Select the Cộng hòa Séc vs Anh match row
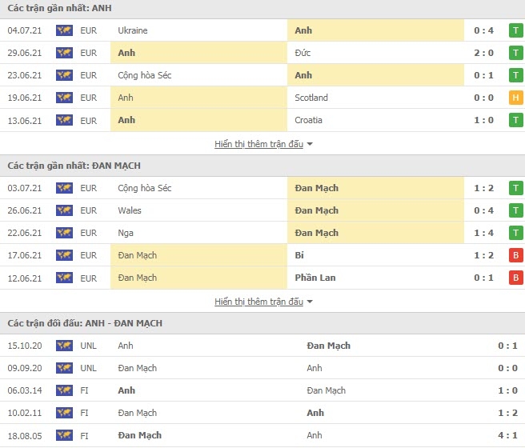This screenshot has width=525, height=448. [x=262, y=75]
